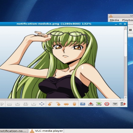Maximize the image viewer window
Viewport: 133px width, 133px height.
point(120,24)
